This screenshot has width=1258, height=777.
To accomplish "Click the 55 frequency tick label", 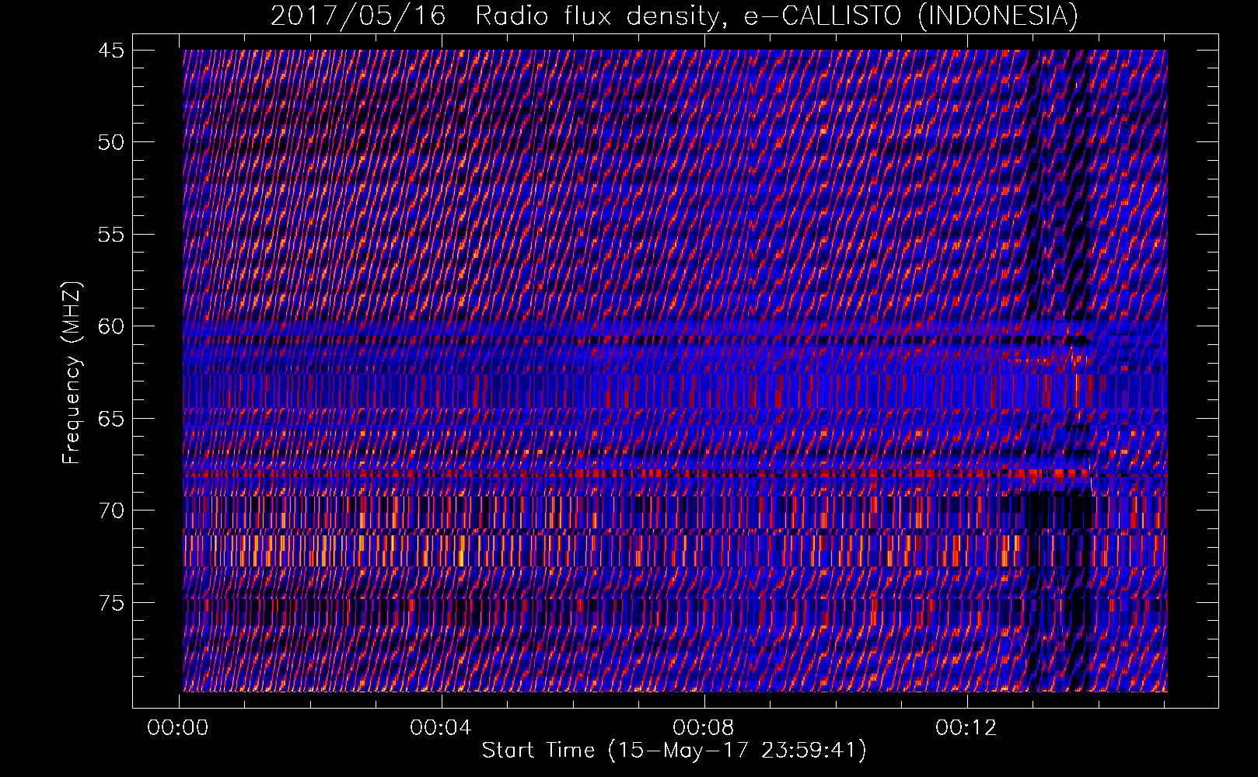I will [111, 235].
